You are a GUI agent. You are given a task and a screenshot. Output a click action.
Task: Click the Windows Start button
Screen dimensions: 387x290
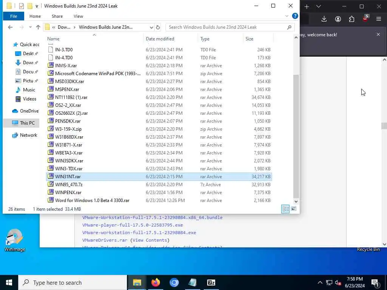coord(9,282)
